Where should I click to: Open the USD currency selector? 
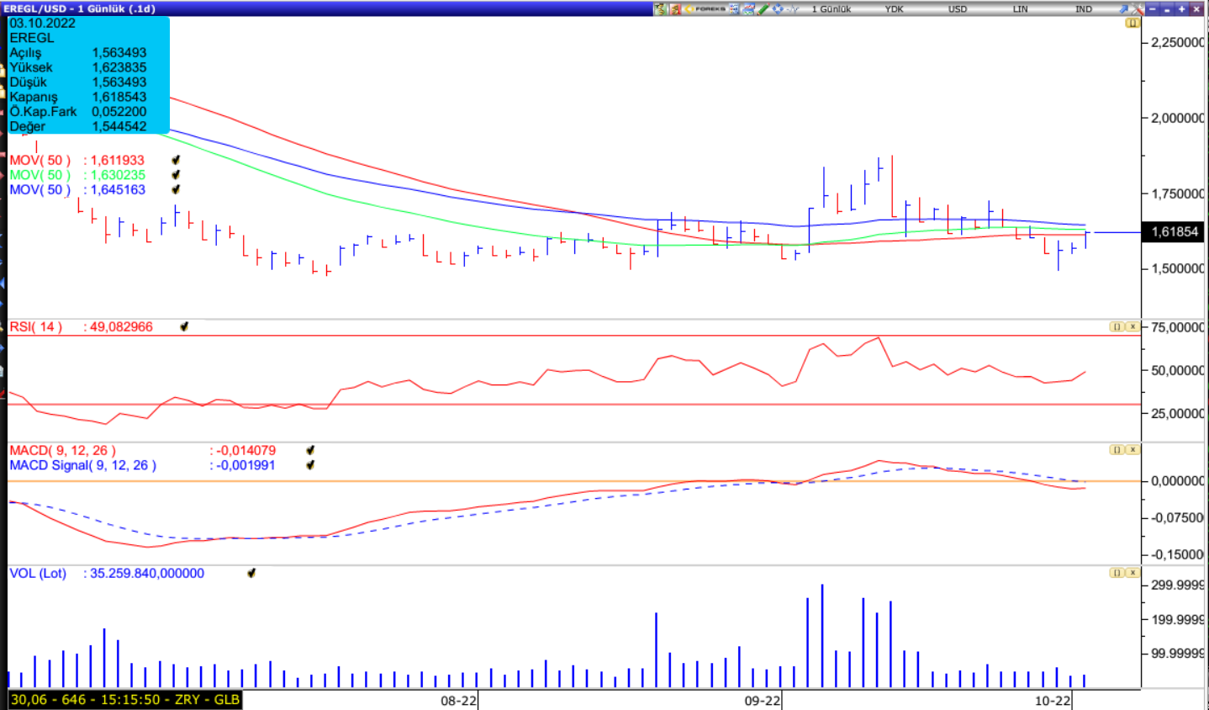coord(958,8)
